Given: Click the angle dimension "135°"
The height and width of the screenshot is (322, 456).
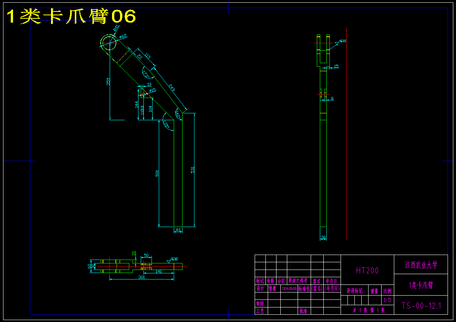Looking at the screenshot, I should 166,124.
